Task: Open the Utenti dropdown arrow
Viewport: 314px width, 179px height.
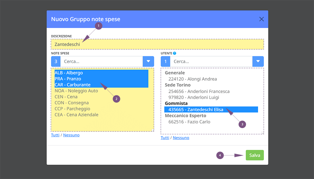Action: [x=258, y=61]
